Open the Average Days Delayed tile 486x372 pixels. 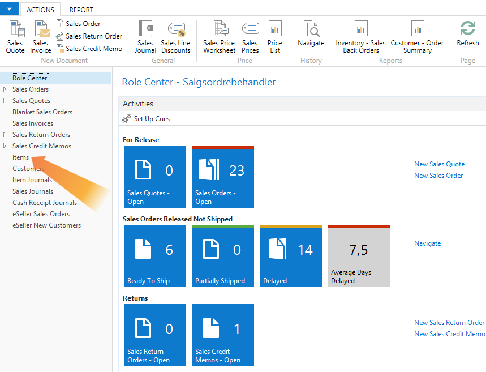(x=359, y=256)
